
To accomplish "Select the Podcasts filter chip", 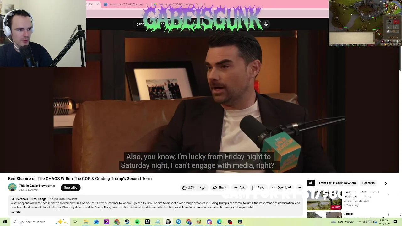I will 368,183.
